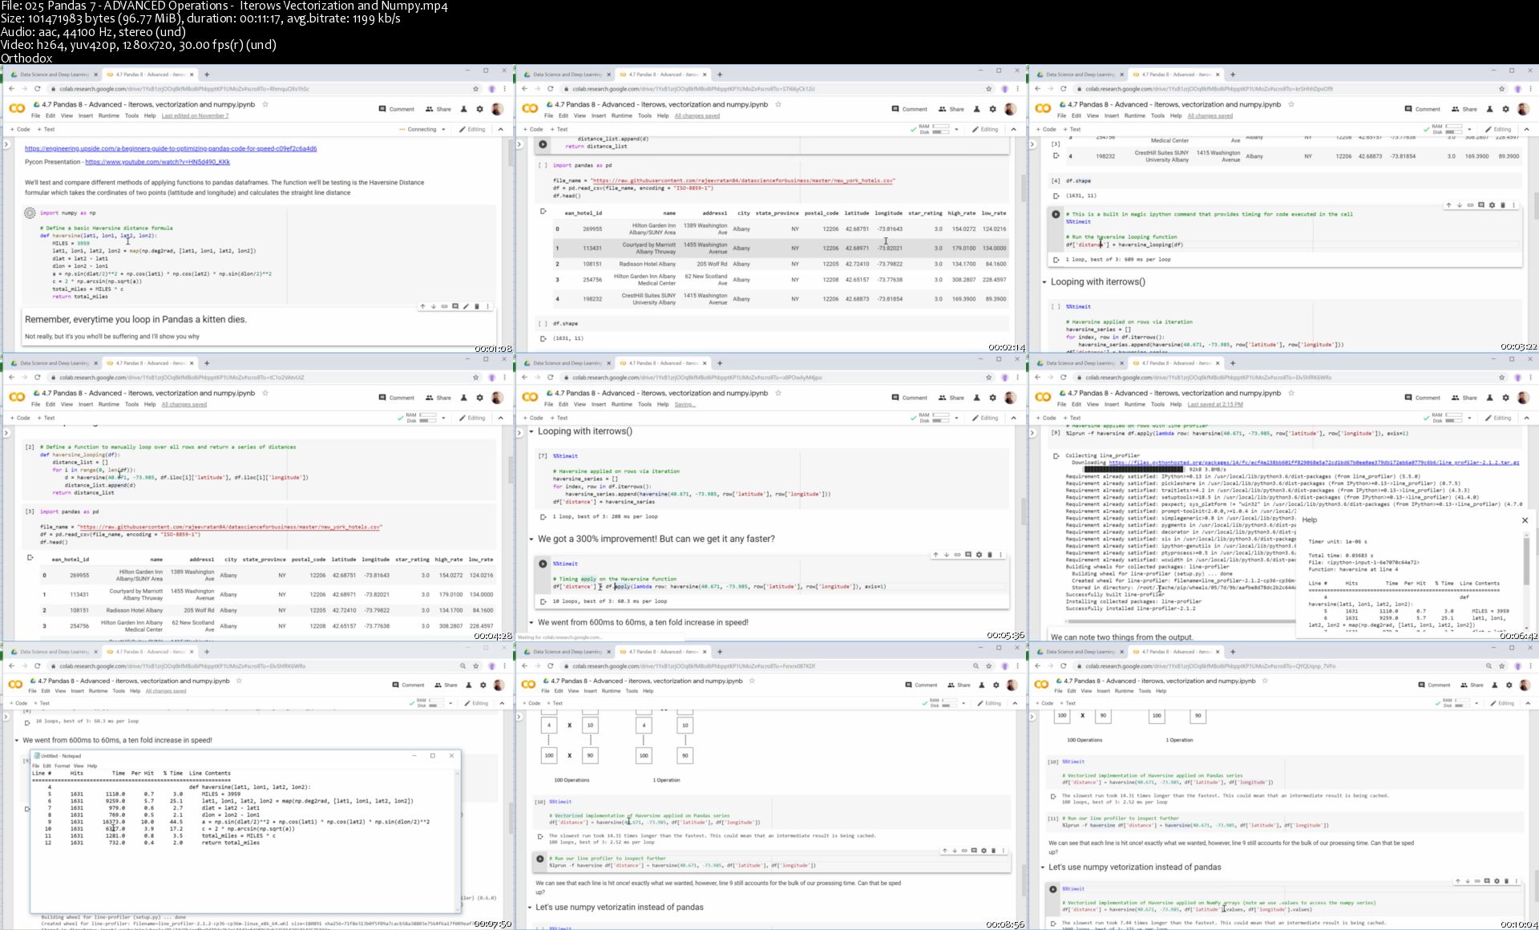
Task: Delete the "kitten dies" text cell via trash icon
Action: click(476, 306)
